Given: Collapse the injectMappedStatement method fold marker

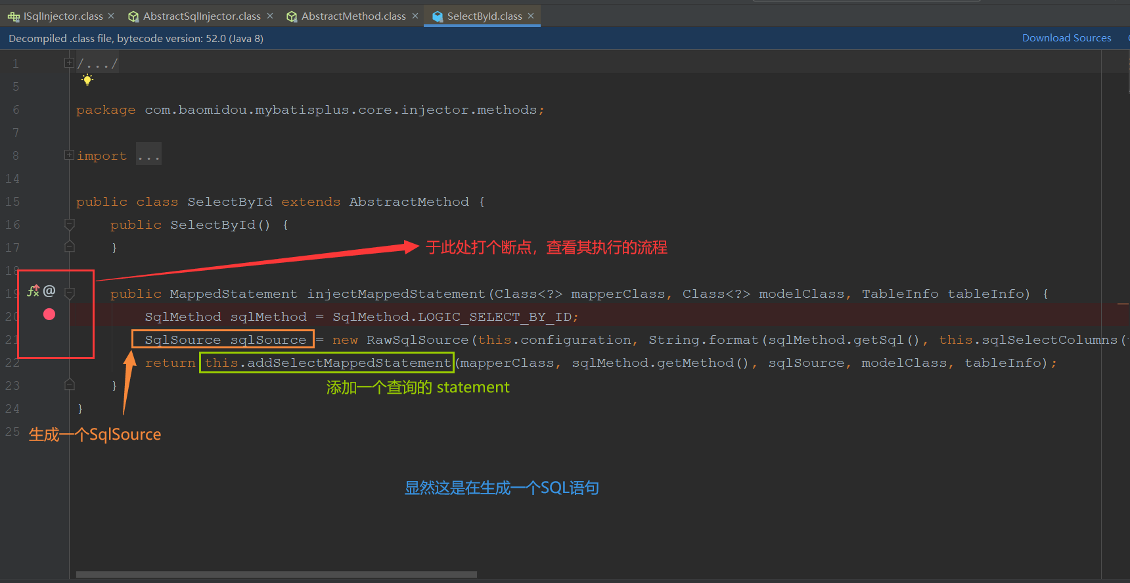Looking at the screenshot, I should tap(69, 293).
